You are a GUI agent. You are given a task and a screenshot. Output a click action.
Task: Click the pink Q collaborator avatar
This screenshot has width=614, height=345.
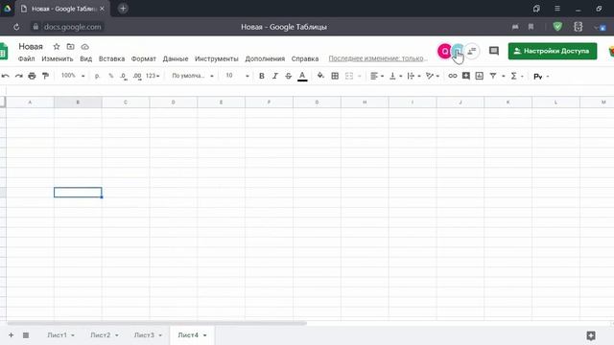point(445,51)
